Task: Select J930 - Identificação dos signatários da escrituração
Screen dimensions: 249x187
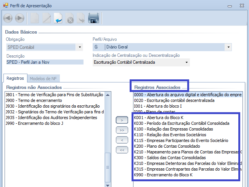Action: pyautogui.click(x=55, y=106)
